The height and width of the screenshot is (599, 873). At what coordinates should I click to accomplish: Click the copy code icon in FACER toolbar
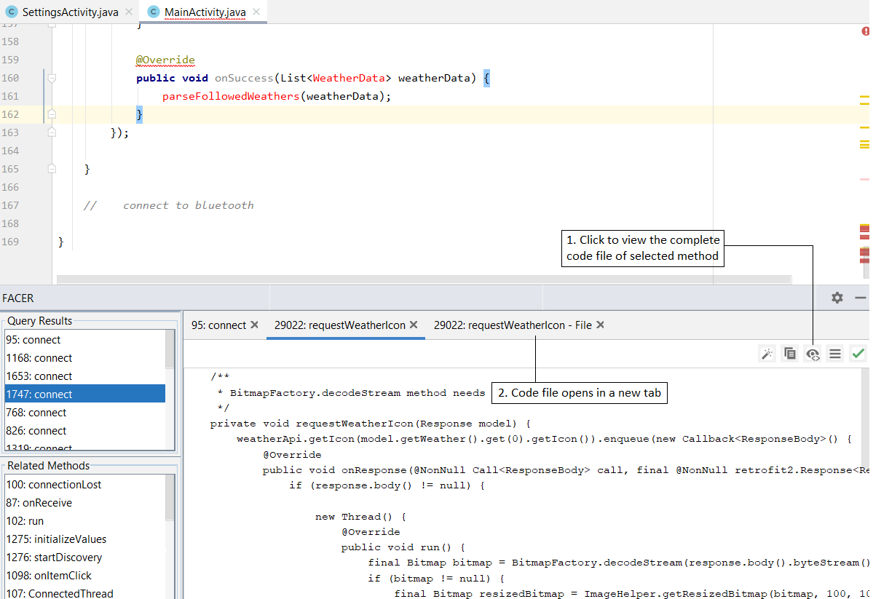pyautogui.click(x=790, y=354)
